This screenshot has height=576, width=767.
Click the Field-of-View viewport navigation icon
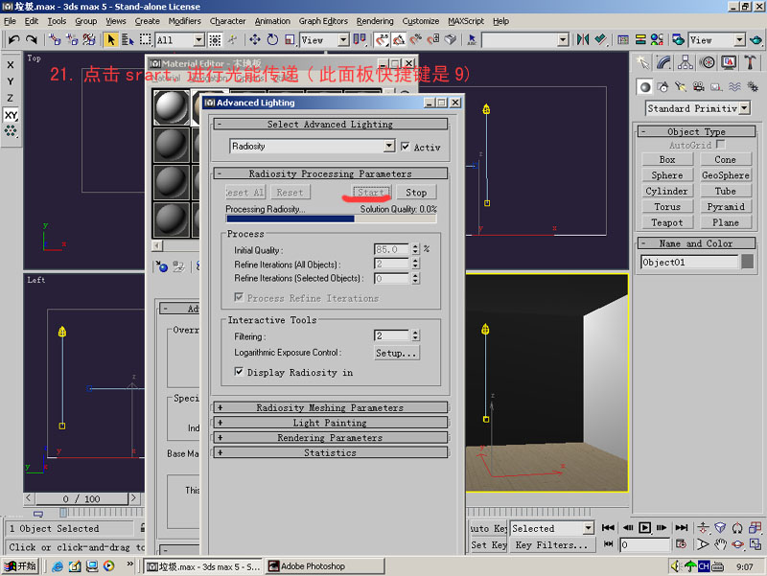(x=703, y=543)
